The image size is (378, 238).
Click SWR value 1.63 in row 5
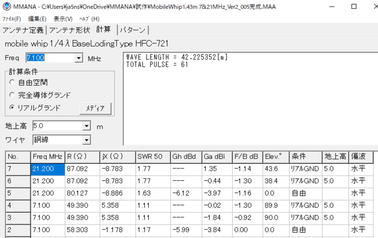point(153,194)
